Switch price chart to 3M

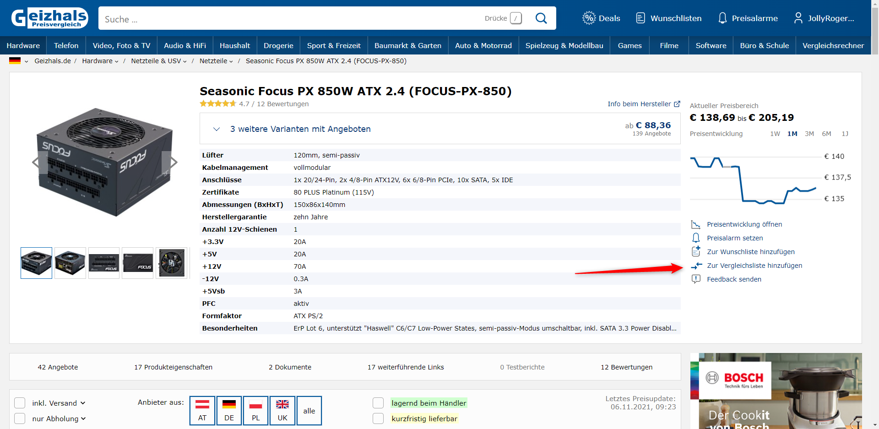[809, 134]
